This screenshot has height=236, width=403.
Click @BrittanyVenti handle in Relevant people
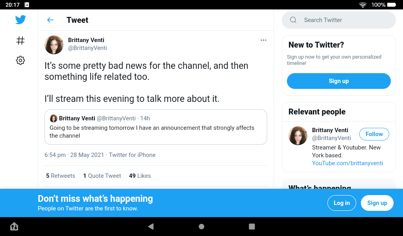331,138
